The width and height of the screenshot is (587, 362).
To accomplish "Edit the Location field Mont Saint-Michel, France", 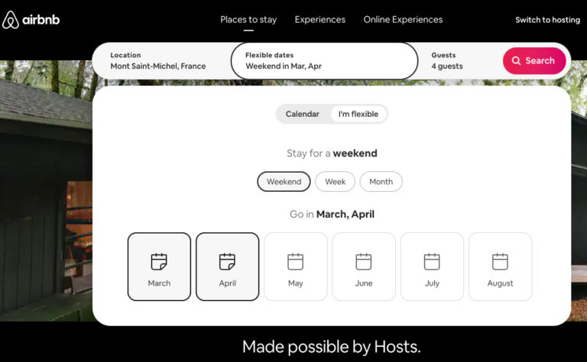I will pyautogui.click(x=162, y=60).
